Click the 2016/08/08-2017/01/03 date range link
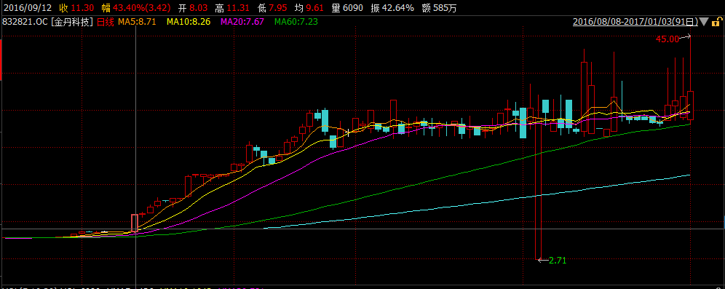This screenshot has width=725, height=289. tap(635, 22)
